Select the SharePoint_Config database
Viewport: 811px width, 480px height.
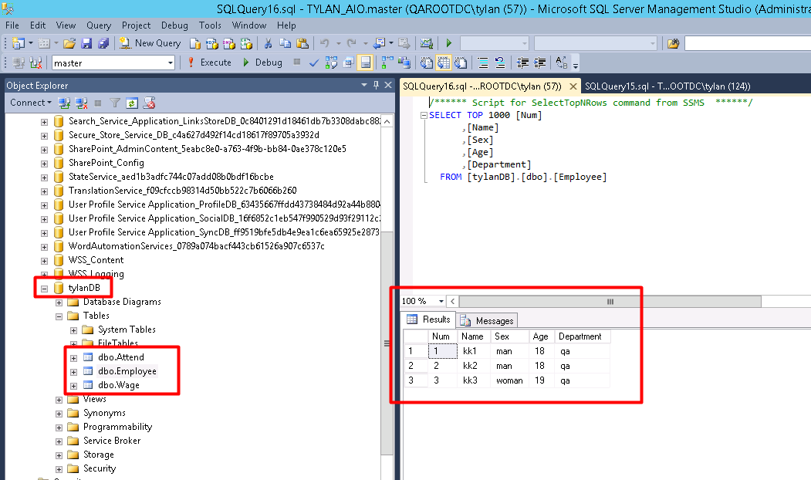[x=106, y=162]
